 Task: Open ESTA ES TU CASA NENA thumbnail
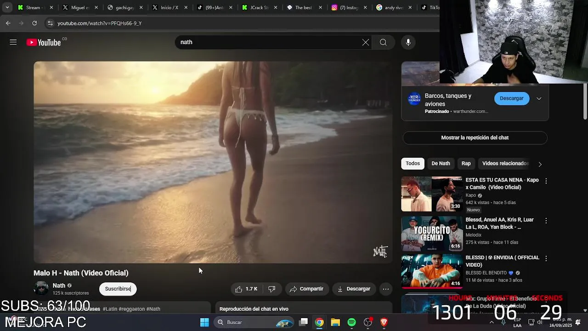point(432,194)
